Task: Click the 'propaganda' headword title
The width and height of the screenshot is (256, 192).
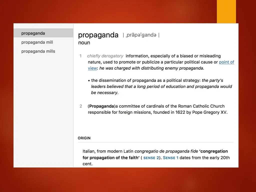Action: click(x=98, y=35)
